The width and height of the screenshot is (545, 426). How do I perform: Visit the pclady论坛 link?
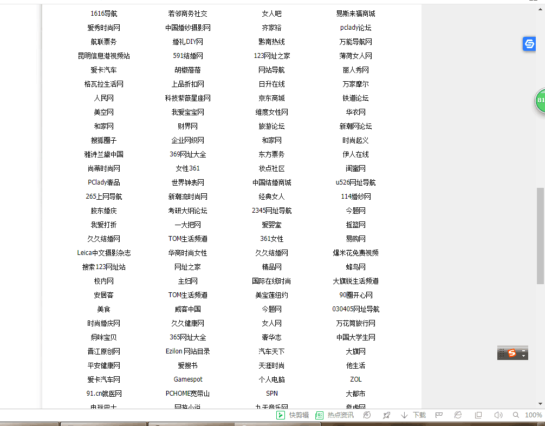tap(355, 28)
